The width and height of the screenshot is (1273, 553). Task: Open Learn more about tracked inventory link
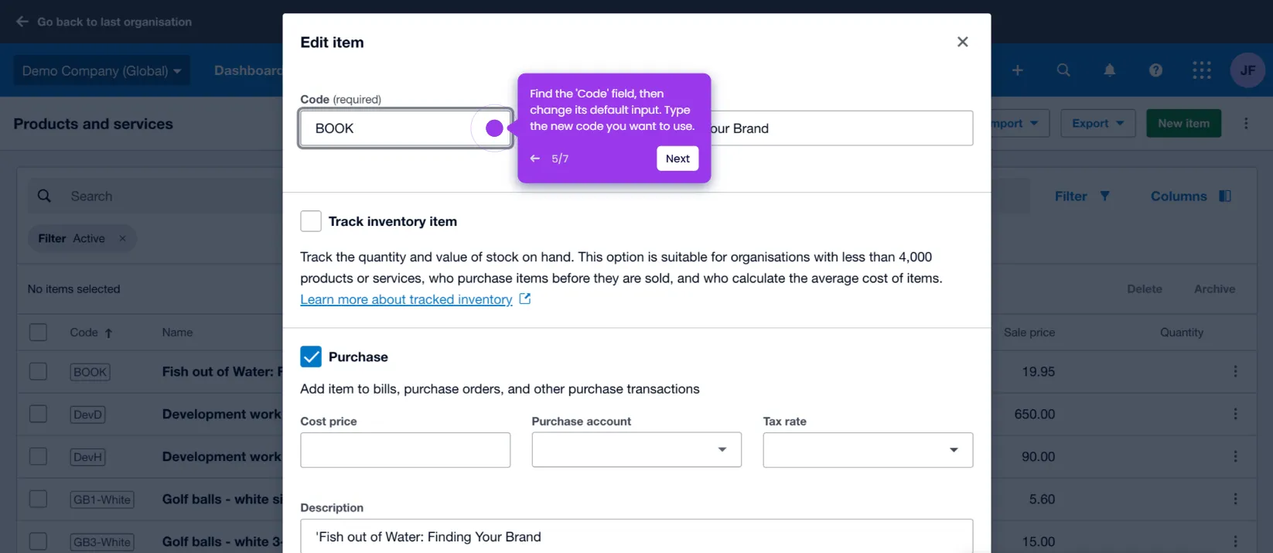(406, 299)
